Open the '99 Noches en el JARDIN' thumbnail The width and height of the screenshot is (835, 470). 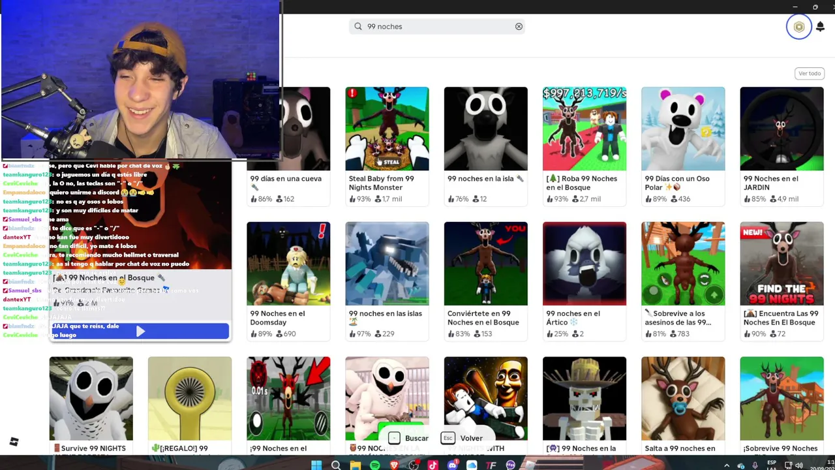(782, 129)
